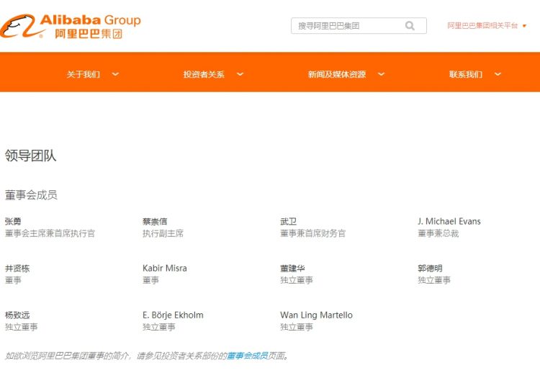
Task: Expand chevron next to 关于我们
Action: coord(115,74)
